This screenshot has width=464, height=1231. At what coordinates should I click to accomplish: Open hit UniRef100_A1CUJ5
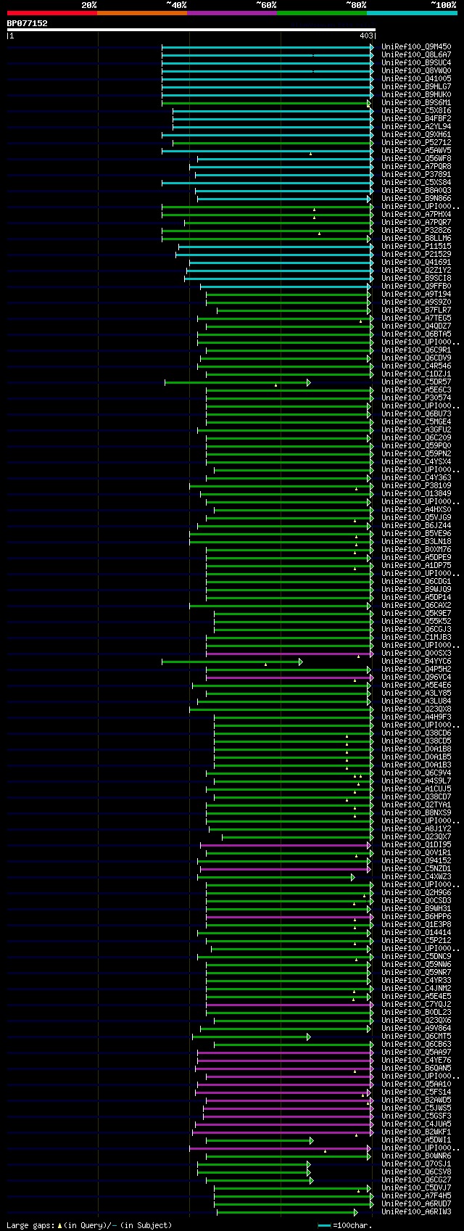[416, 789]
